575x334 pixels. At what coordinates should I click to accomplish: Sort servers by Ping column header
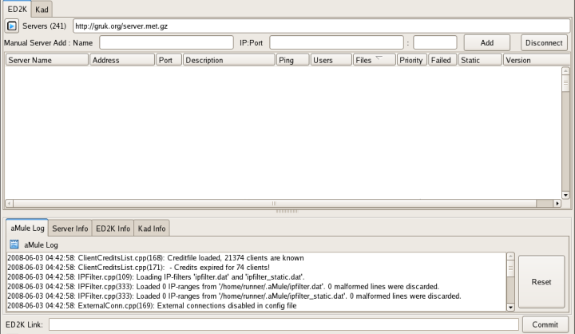tap(292, 60)
